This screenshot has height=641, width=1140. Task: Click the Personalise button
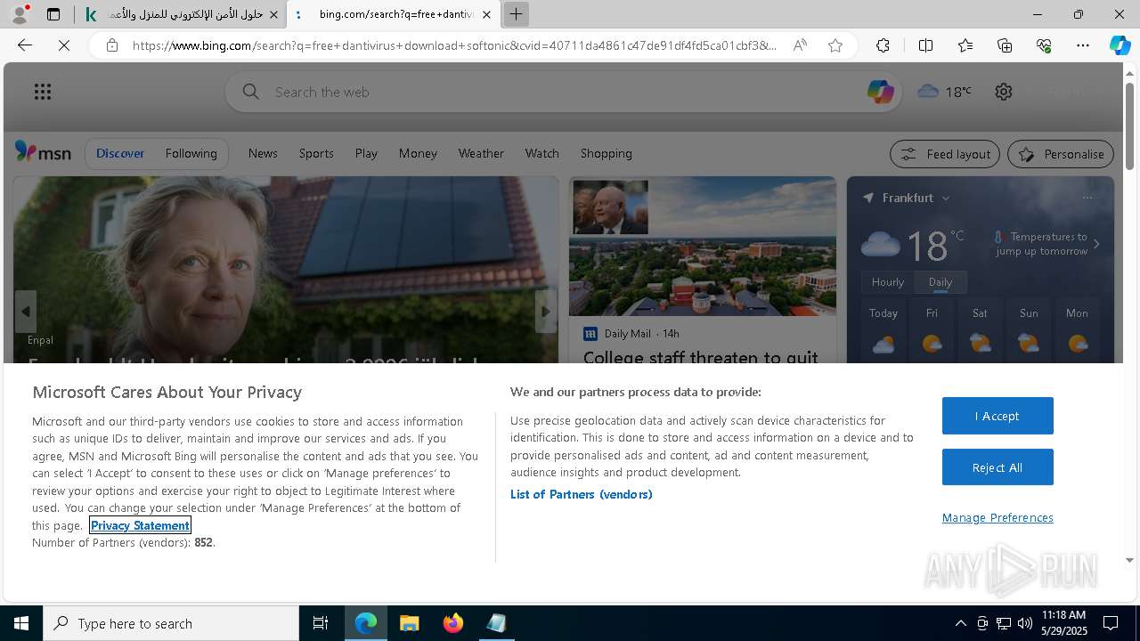1061,154
